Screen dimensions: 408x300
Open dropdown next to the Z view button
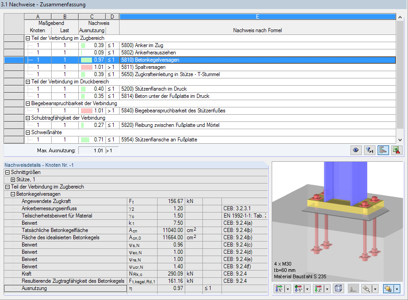pyautogui.click(x=327, y=289)
